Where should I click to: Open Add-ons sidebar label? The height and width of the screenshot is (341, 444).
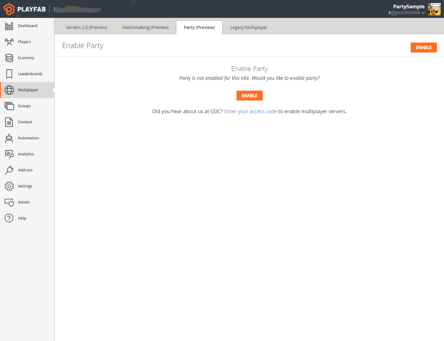coord(25,170)
